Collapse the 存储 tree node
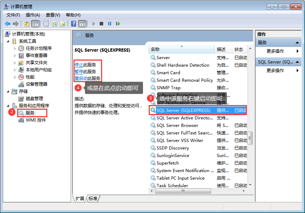This screenshot has height=213, width=305. 8,91
